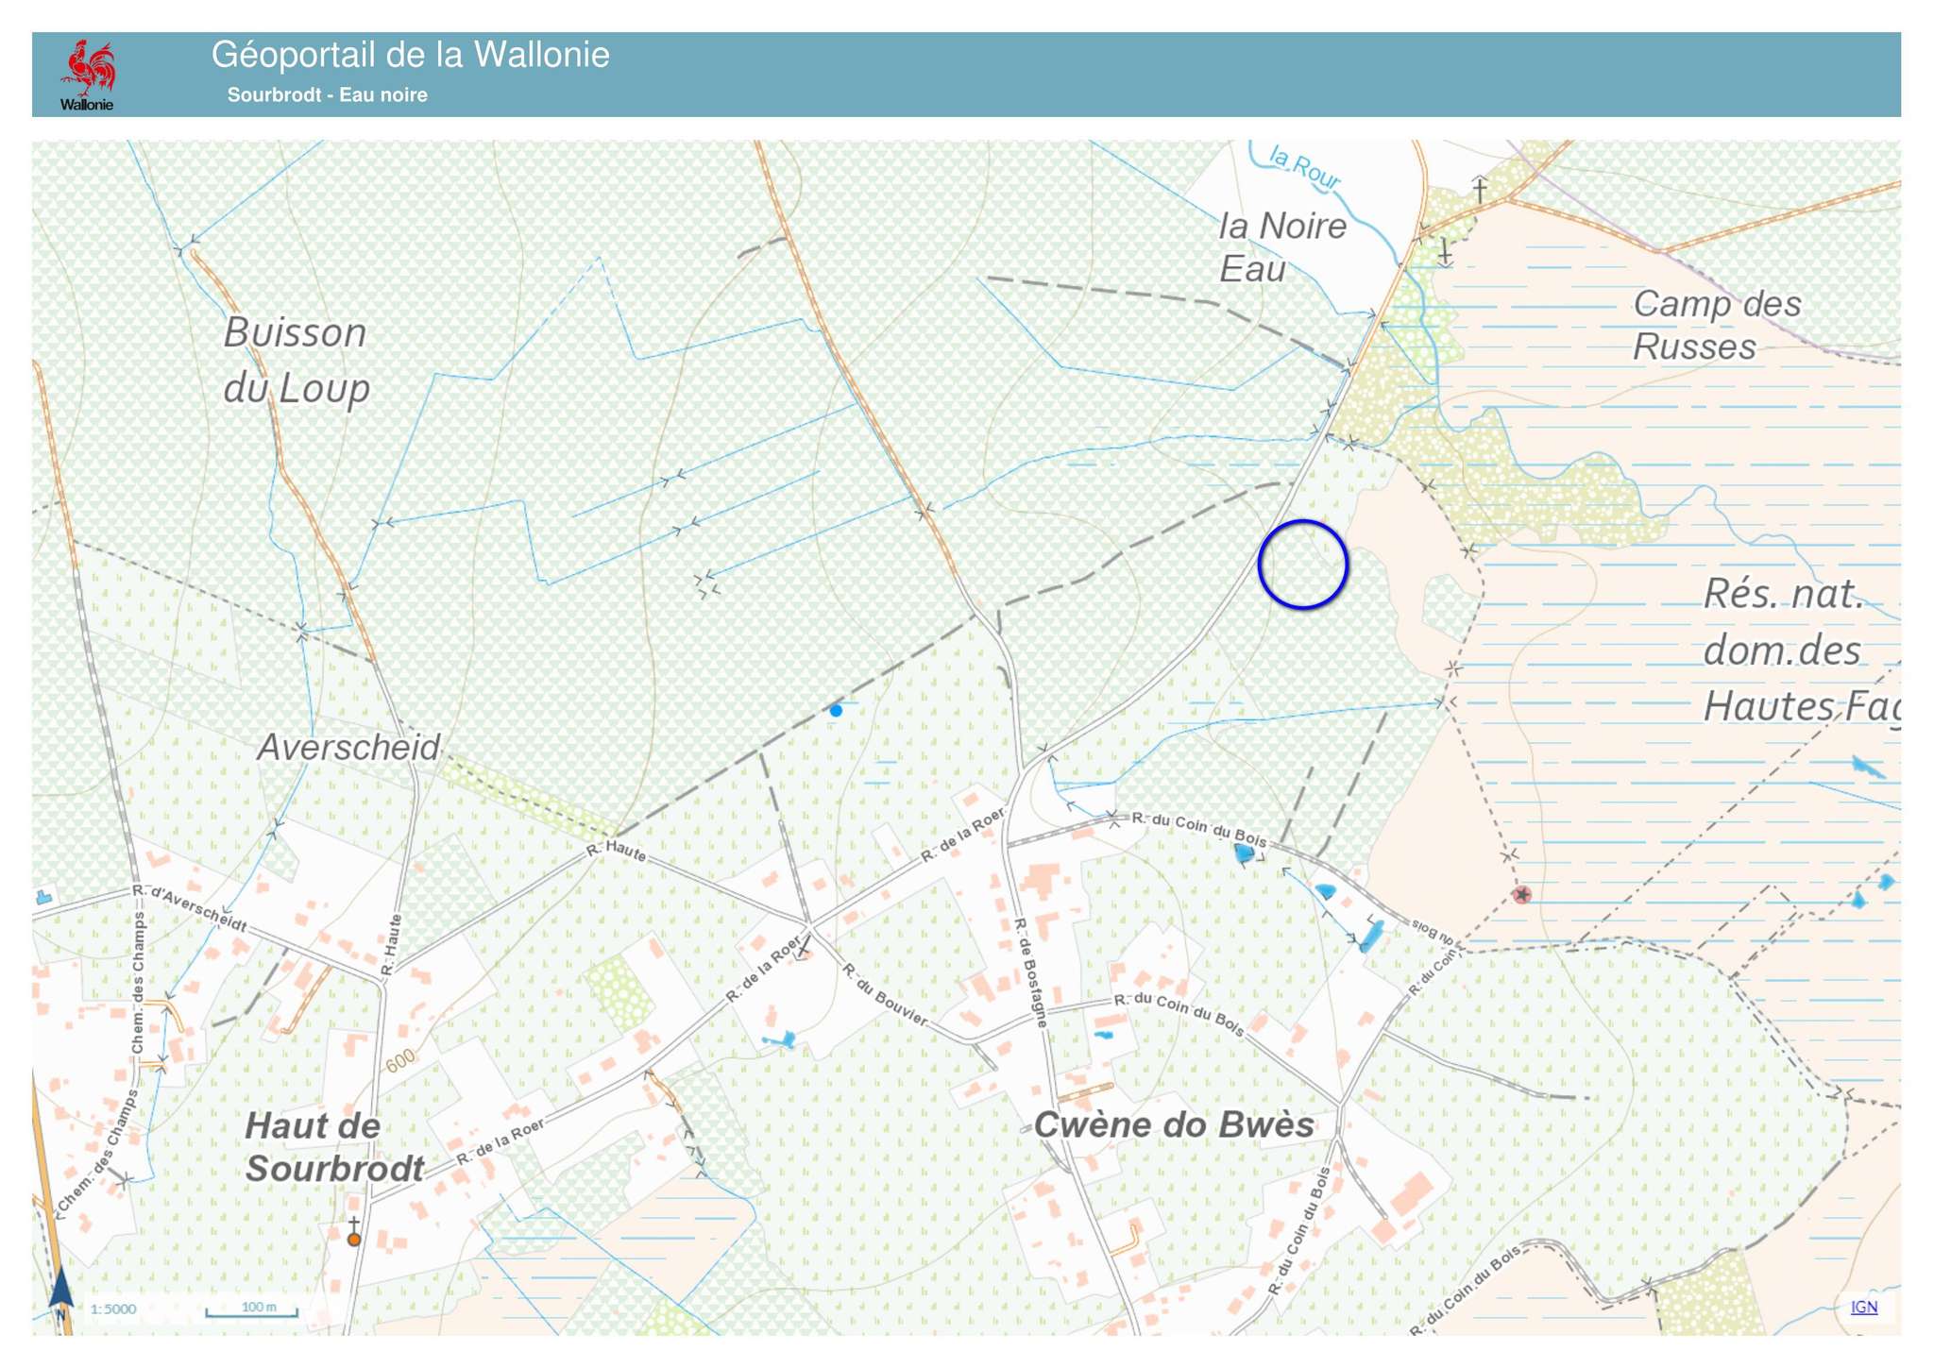
Task: Click the cross symbol near Camp des Russes
Action: tap(1480, 189)
